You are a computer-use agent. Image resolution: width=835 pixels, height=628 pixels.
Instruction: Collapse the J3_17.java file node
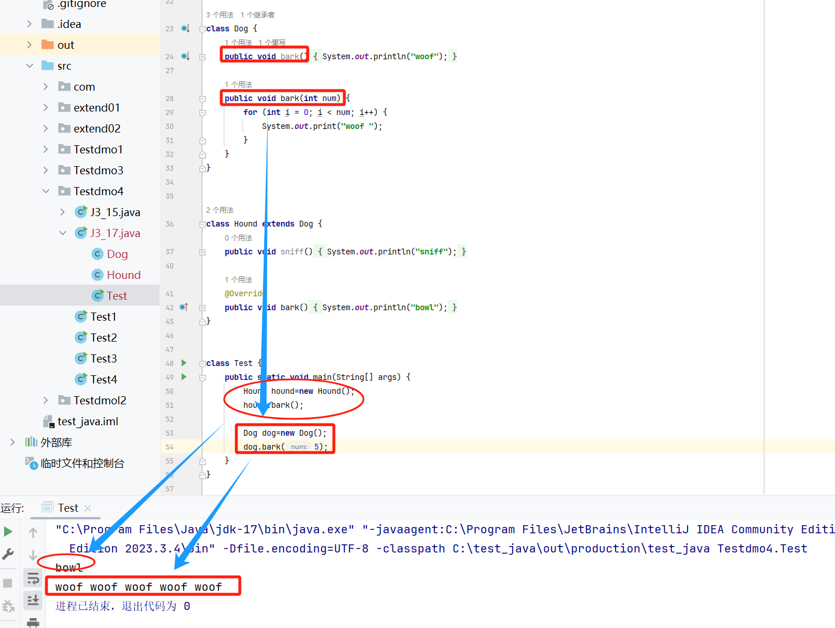63,233
